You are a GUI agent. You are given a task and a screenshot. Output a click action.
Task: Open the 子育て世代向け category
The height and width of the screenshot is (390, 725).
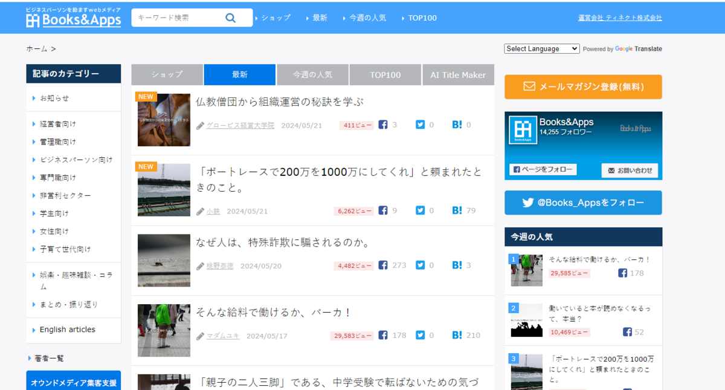pos(65,249)
